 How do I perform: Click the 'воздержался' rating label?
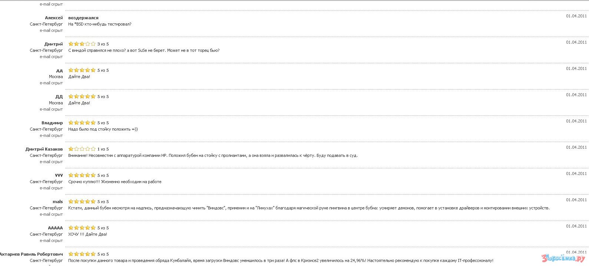[x=83, y=18]
